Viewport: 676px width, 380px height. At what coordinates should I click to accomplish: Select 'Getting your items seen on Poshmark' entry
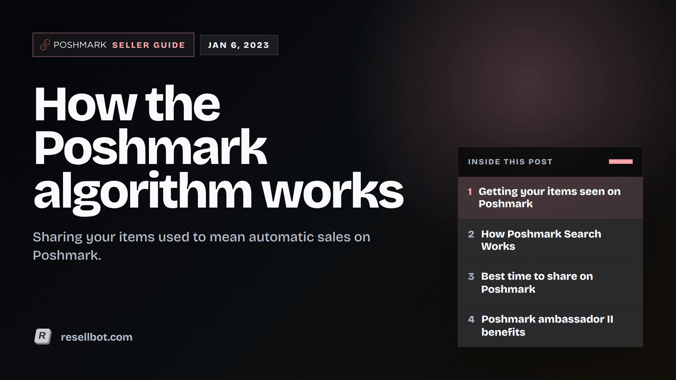tap(550, 198)
